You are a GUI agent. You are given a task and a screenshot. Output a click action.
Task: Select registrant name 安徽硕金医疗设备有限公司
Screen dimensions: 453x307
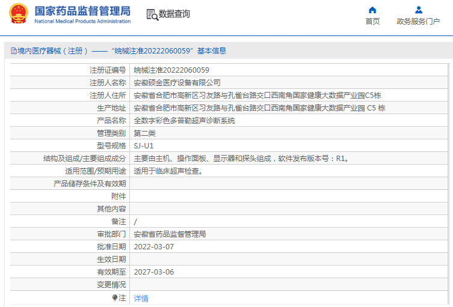[x=177, y=83]
